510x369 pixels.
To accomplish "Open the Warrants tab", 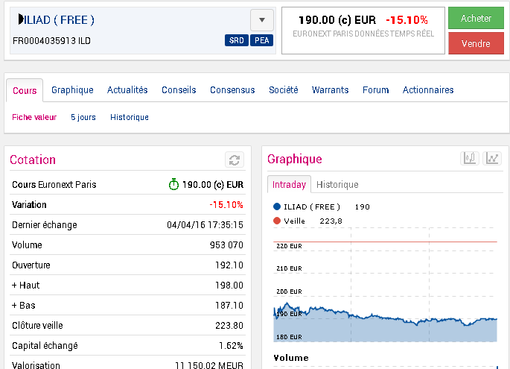I will pos(330,90).
